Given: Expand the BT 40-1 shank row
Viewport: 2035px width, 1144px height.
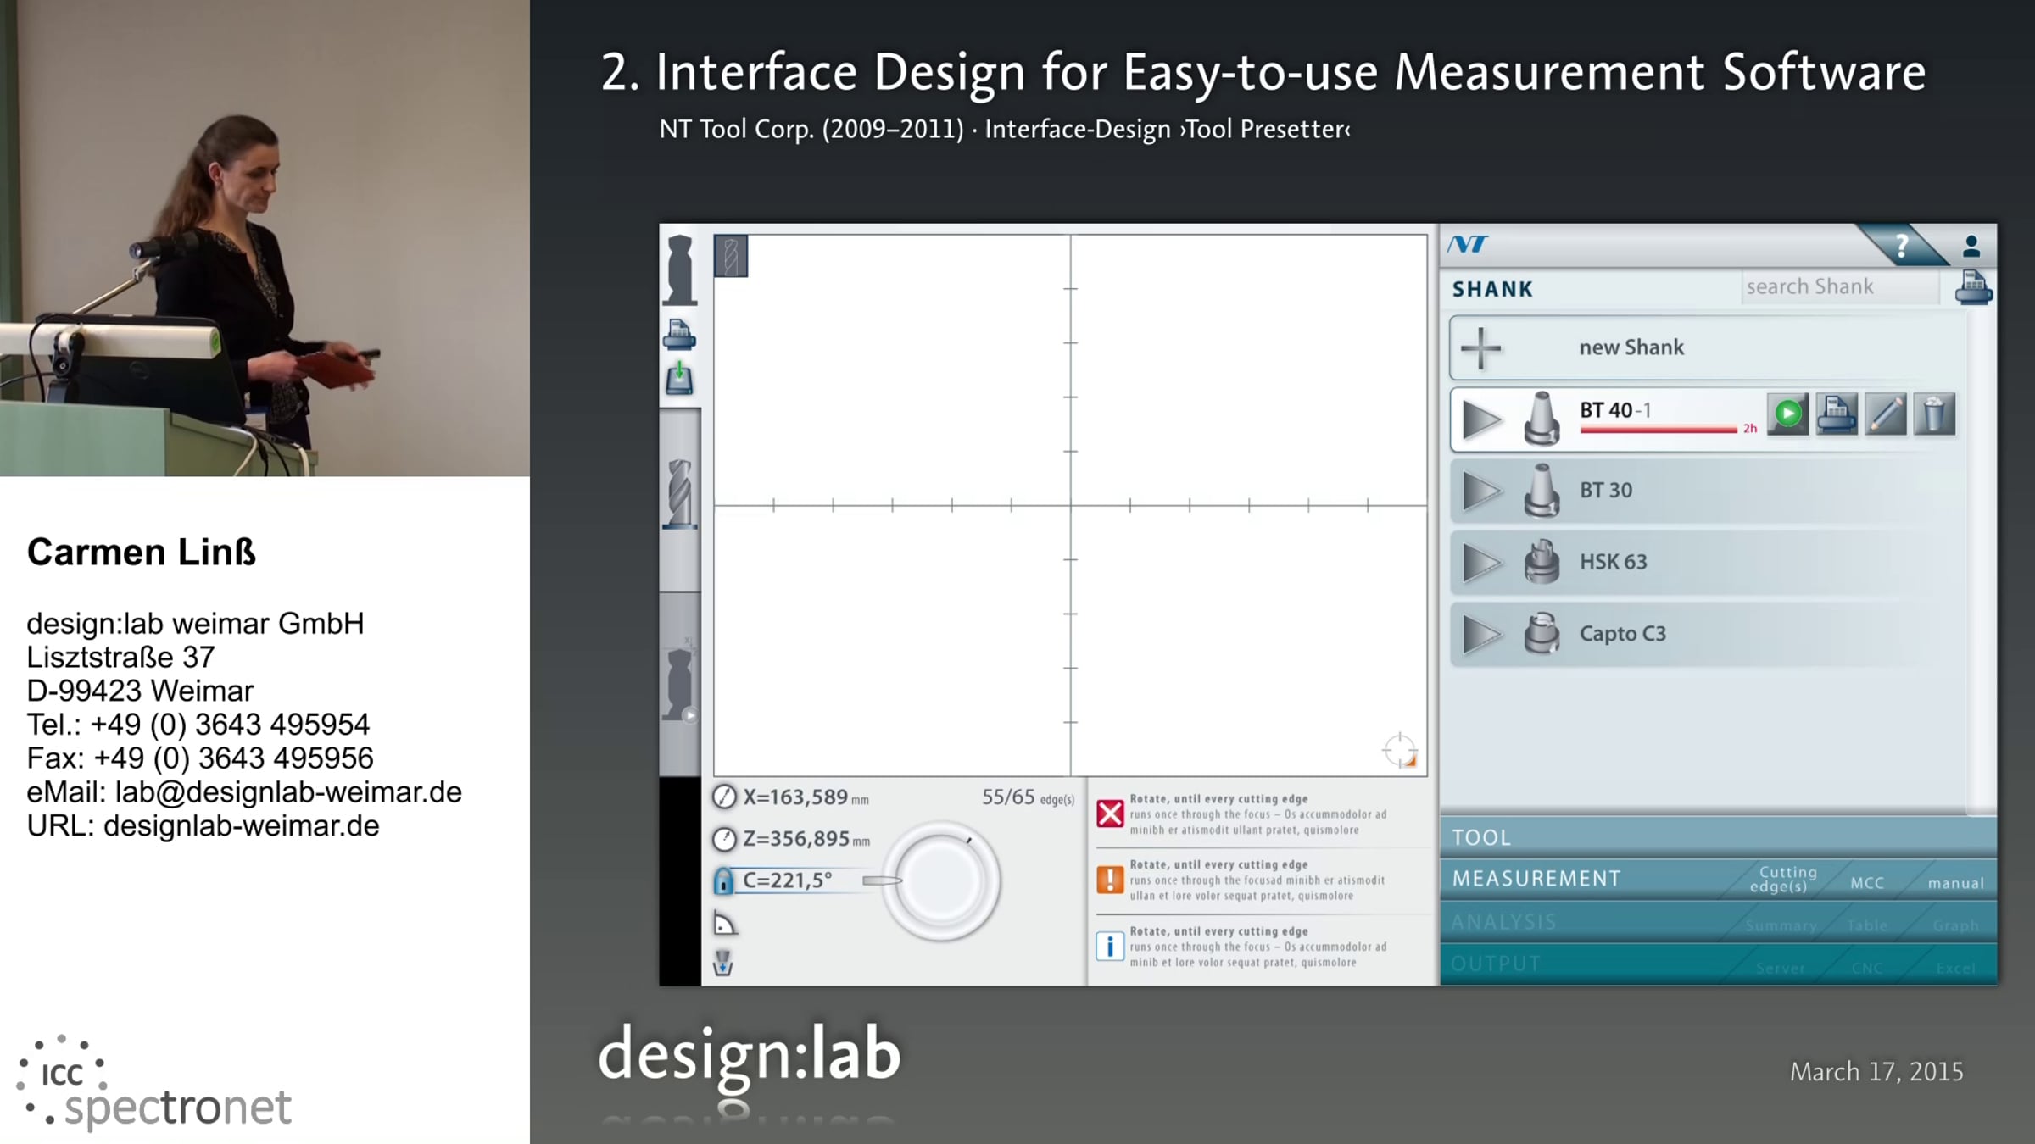Looking at the screenshot, I should pyautogui.click(x=1481, y=420).
